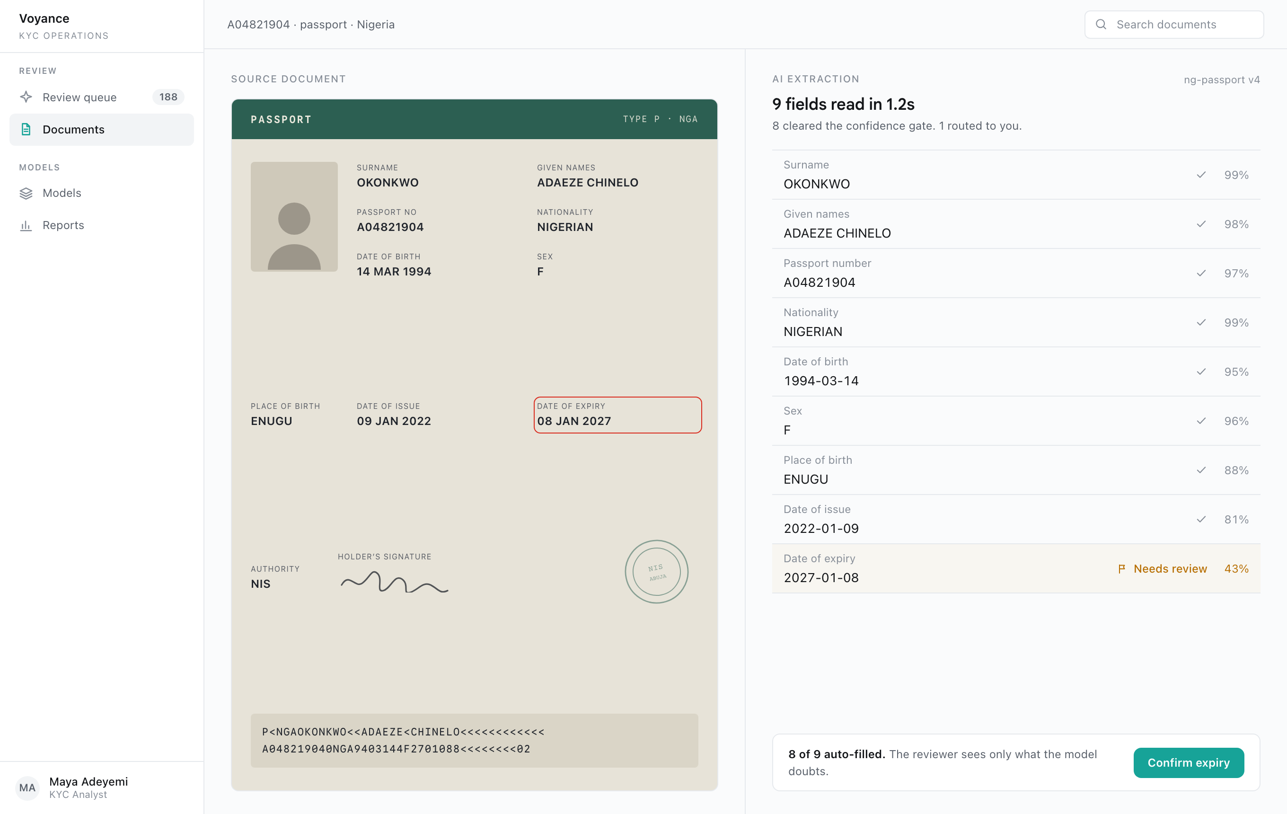The image size is (1287, 814).
Task: Click the magnifier icon in search box
Action: pyautogui.click(x=1101, y=25)
